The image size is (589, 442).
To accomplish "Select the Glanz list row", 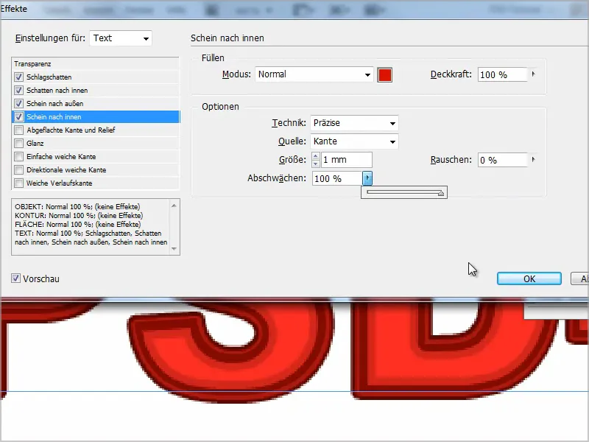I will pyautogui.click(x=96, y=143).
